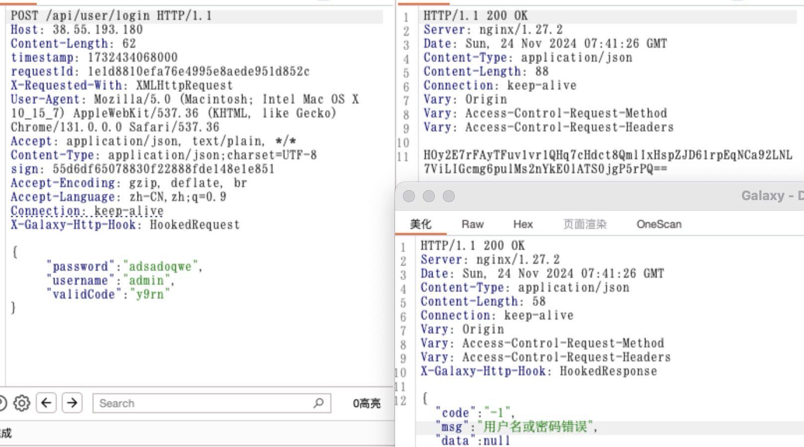Click the X-Galaxy-Http-Hook HookedResponse header line
This screenshot has height=447, width=804.
pyautogui.click(x=538, y=371)
